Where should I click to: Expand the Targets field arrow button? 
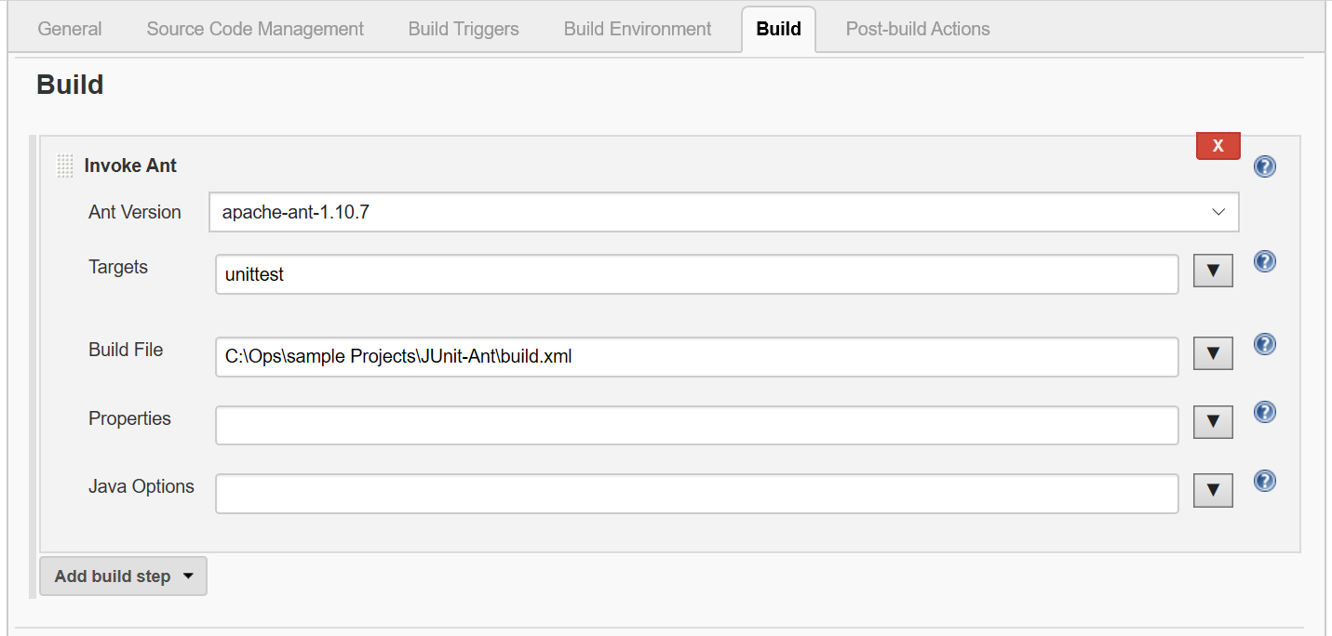coord(1212,271)
